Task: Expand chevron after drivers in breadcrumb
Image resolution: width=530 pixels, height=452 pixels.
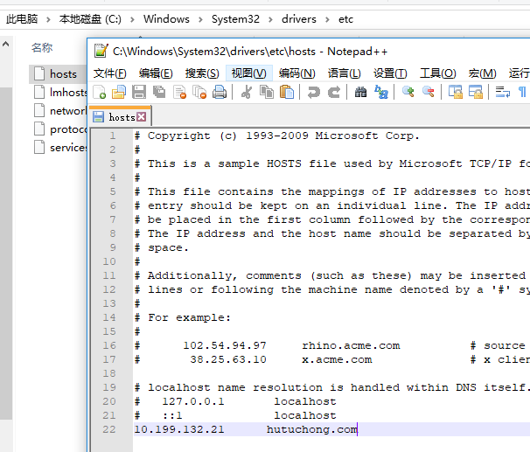Action: [x=327, y=19]
